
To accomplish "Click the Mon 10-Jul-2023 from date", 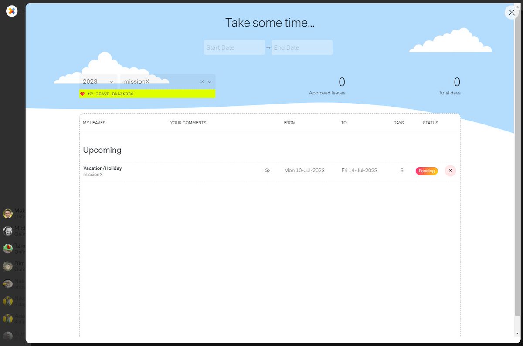I will tap(304, 171).
